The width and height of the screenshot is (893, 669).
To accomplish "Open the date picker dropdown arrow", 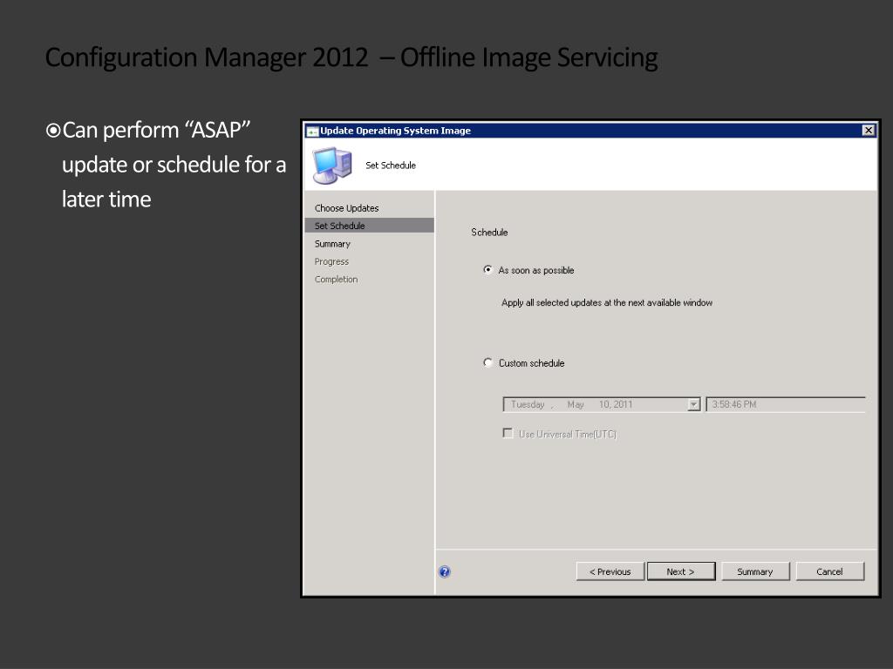I will click(693, 404).
